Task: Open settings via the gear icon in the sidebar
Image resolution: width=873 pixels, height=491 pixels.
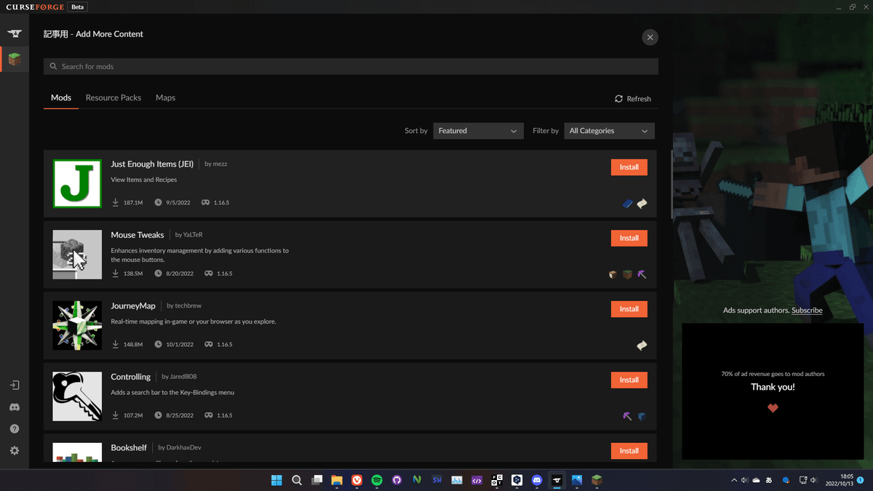Action: [15, 450]
